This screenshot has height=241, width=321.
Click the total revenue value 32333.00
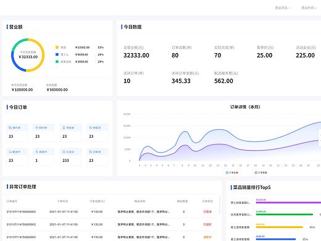point(136,56)
